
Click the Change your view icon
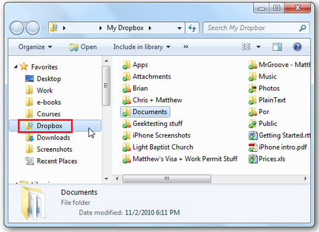(x=246, y=47)
